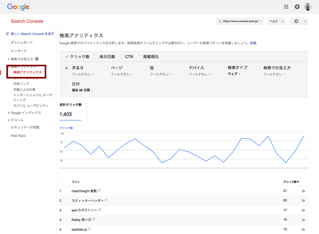Enable the 表示回数 checkbox

[x=96, y=56]
